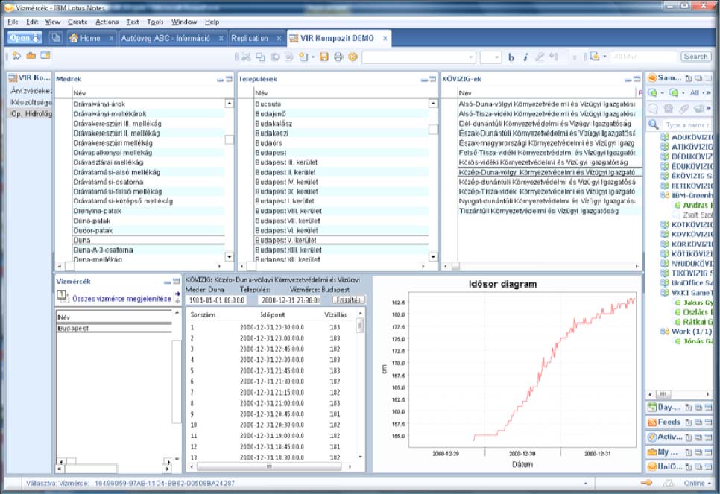The height and width of the screenshot is (494, 720).
Task: Close the VIR Kompozit DEMO tab
Action: point(385,38)
